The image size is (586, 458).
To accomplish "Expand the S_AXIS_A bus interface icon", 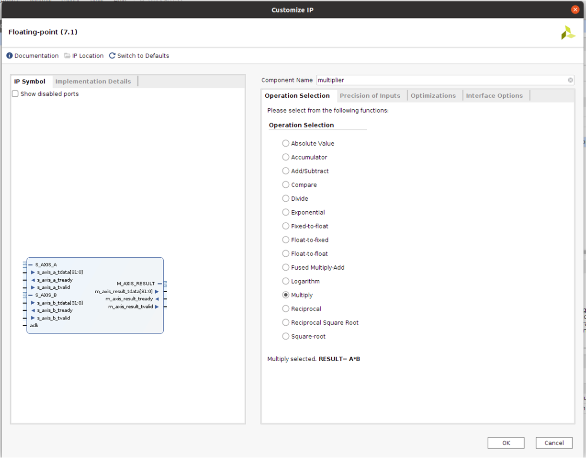I will coord(25,264).
